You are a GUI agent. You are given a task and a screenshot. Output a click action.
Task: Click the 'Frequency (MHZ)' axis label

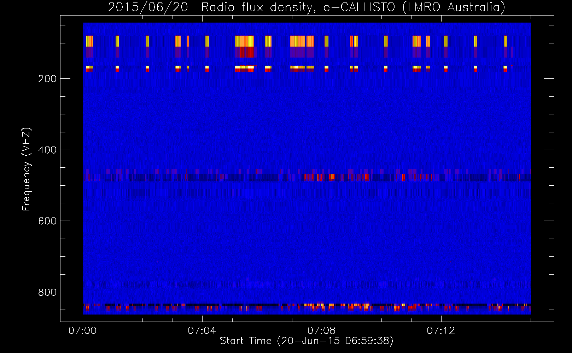(27, 169)
